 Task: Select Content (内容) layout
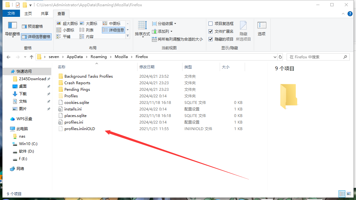pos(87,37)
